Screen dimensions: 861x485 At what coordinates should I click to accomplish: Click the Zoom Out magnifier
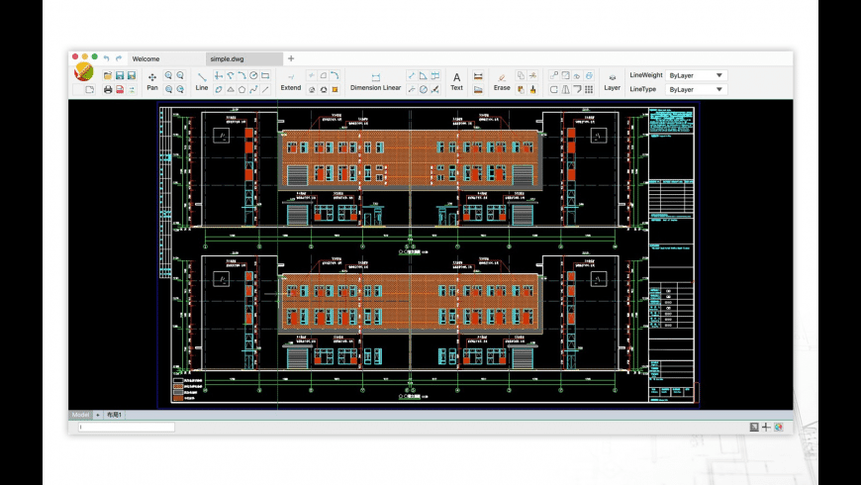point(180,75)
